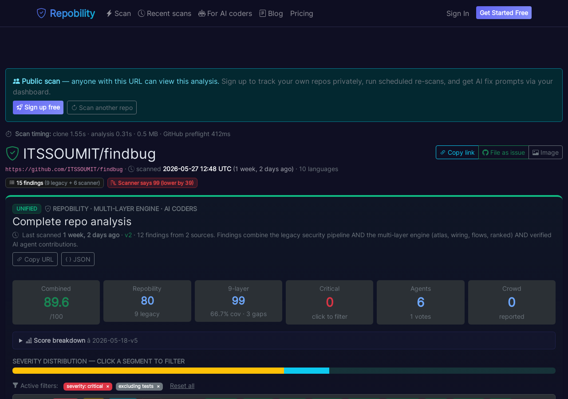The width and height of the screenshot is (568, 399).
Task: Open the Blog link
Action: pyautogui.click(x=271, y=13)
